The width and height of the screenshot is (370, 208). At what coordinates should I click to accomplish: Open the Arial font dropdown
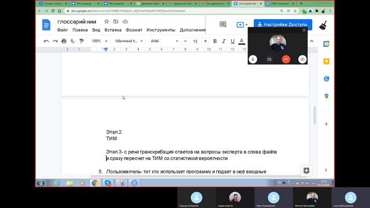[164, 41]
